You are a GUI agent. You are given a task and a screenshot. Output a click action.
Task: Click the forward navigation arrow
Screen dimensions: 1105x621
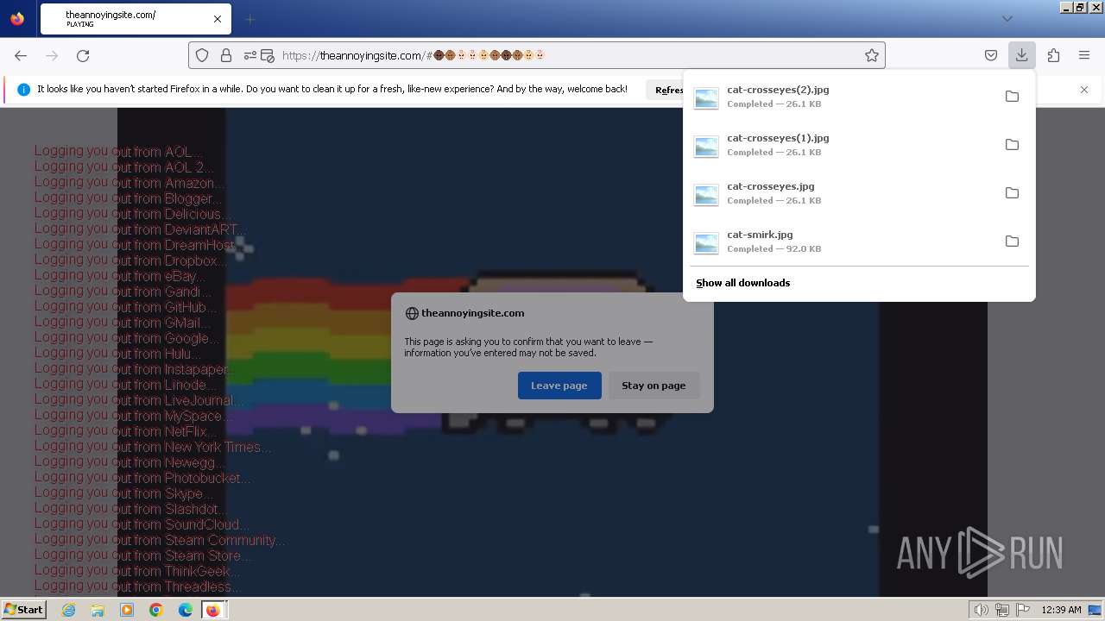(x=52, y=55)
